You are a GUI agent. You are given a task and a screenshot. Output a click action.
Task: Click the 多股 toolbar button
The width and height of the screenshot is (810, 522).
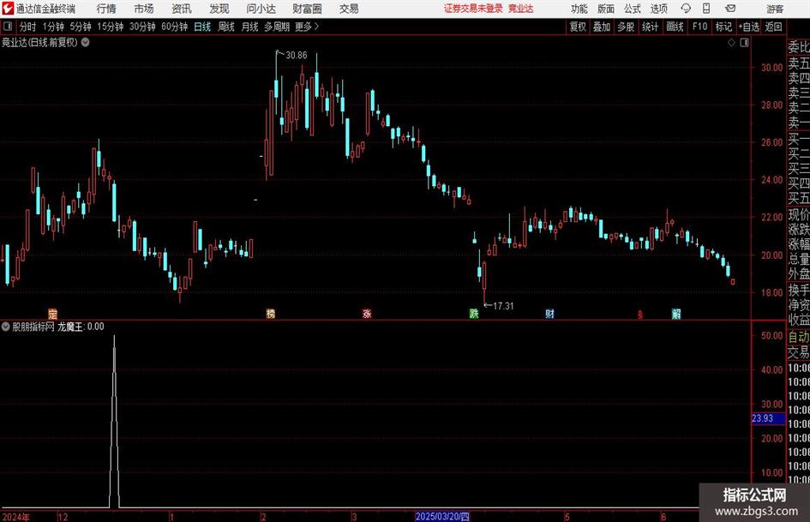(x=626, y=27)
